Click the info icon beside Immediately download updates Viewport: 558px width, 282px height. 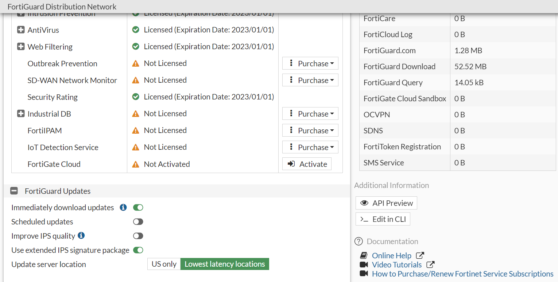[123, 207]
